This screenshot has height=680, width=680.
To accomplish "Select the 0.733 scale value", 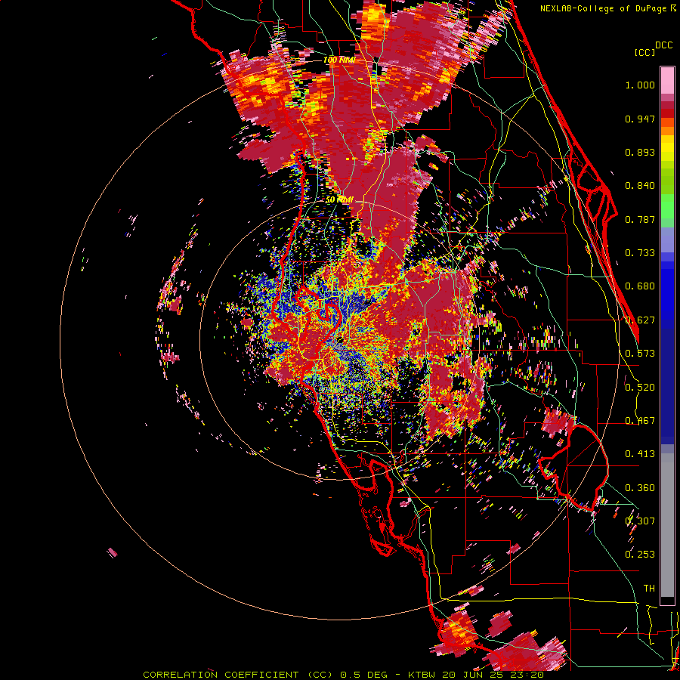I will tap(640, 253).
